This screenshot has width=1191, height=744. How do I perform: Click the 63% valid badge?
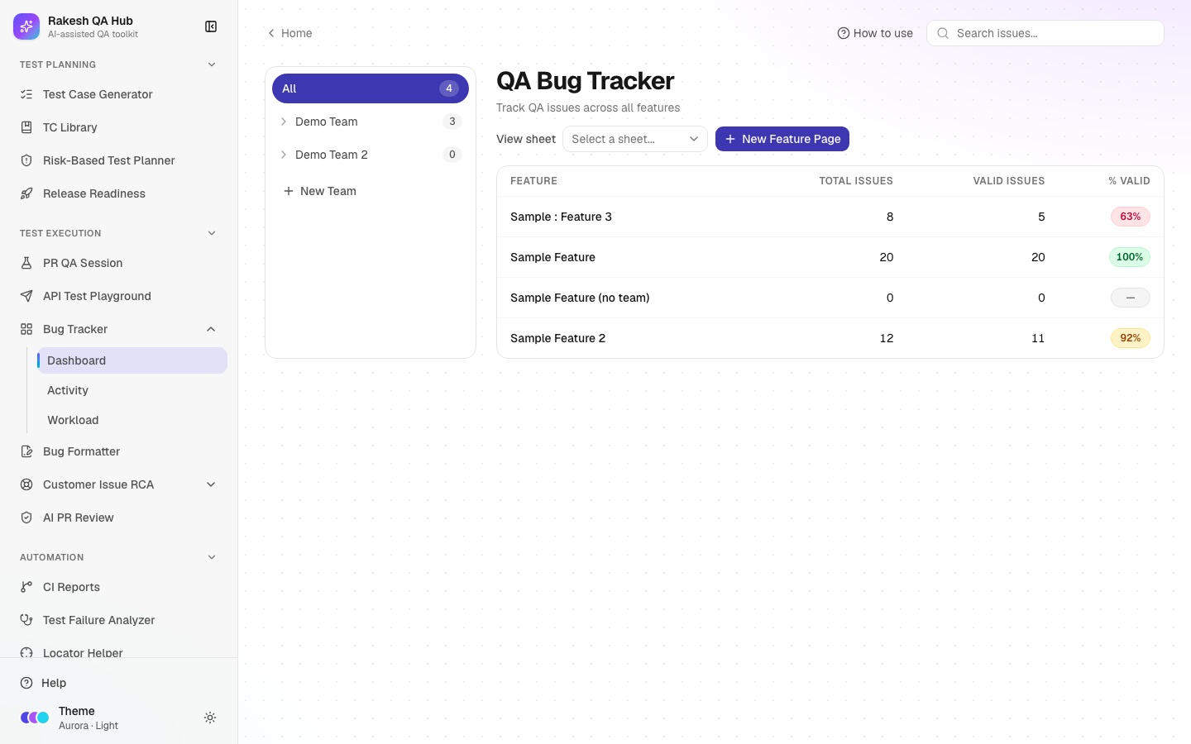1130,217
